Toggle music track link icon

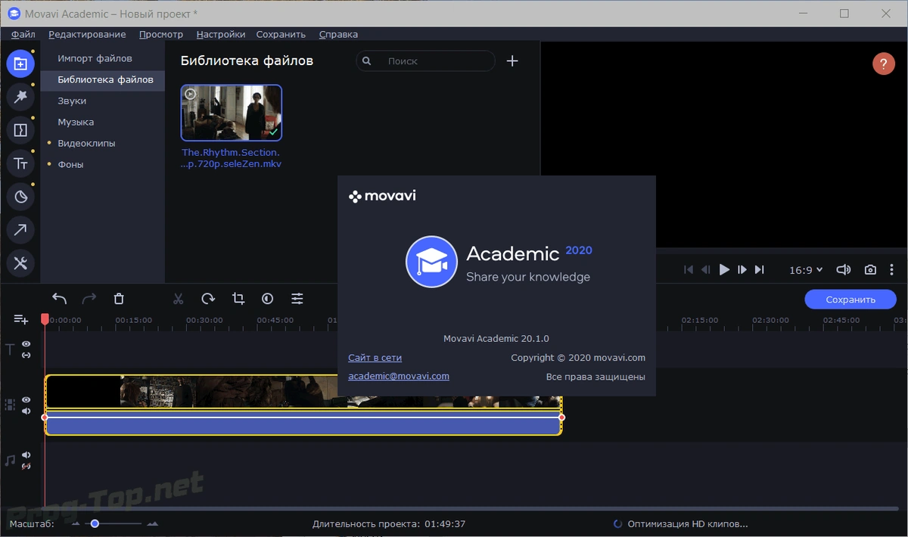pyautogui.click(x=26, y=466)
